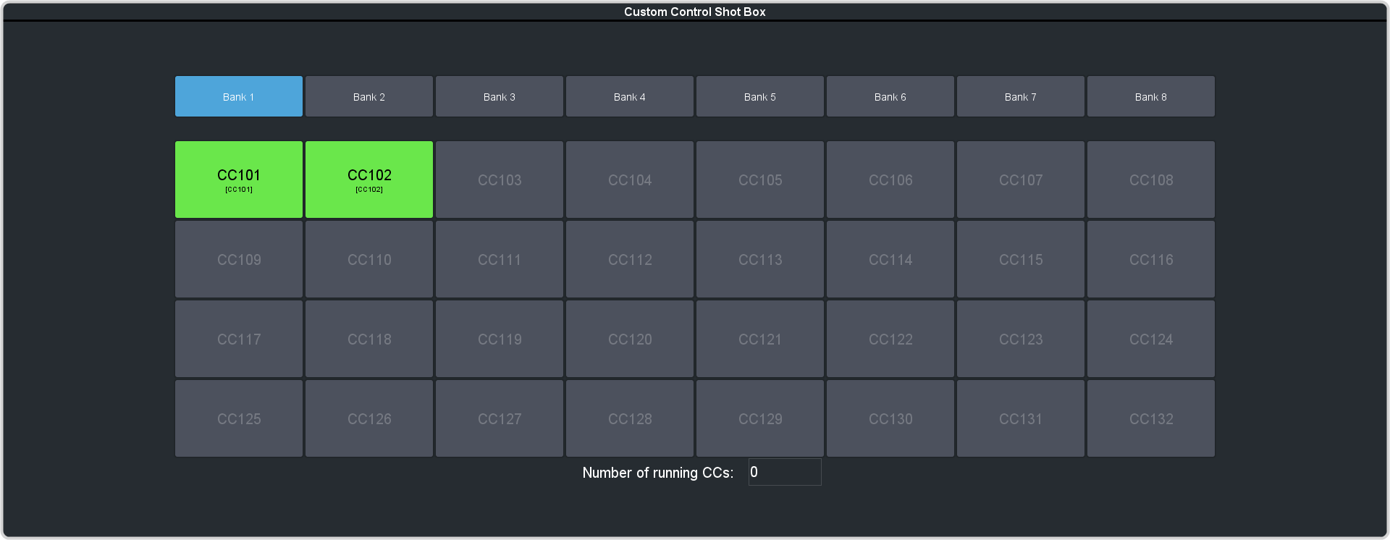Screen dimensions: 1390x540
Task: Click CC113
Action: click(x=760, y=259)
